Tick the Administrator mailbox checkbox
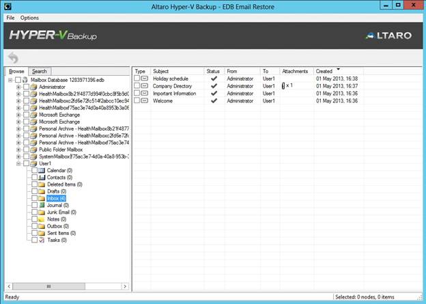This screenshot has height=304, width=426. [27, 87]
